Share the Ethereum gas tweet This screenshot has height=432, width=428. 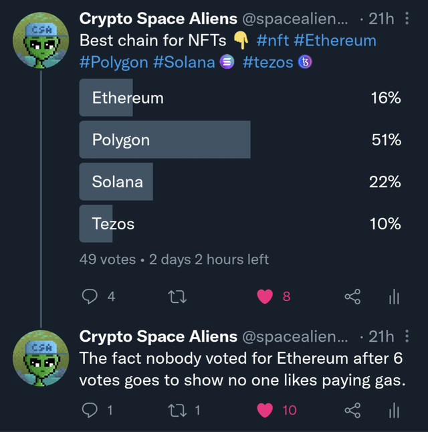click(x=352, y=409)
